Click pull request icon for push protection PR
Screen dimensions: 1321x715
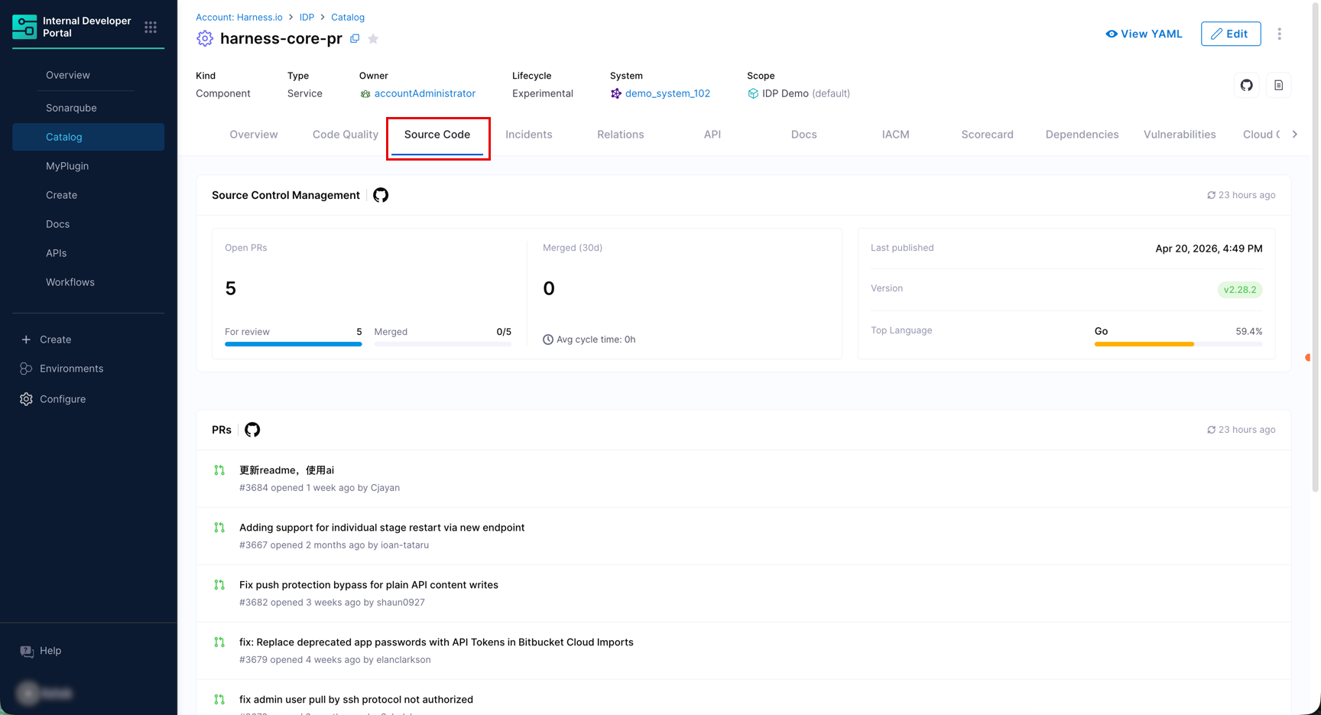(219, 585)
